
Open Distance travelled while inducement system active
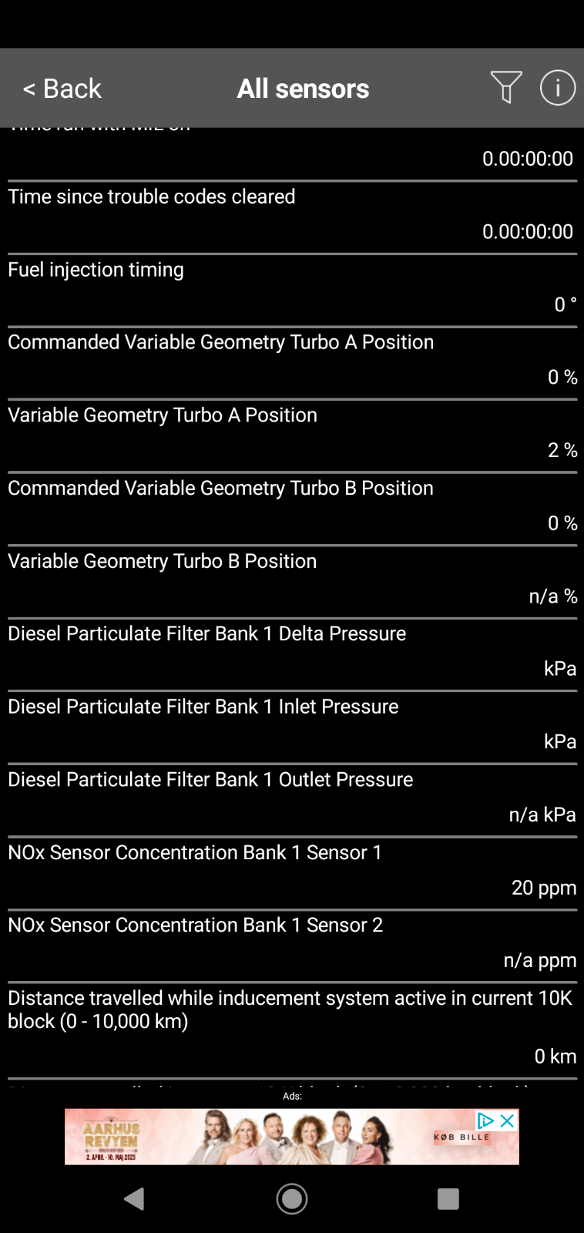292,1031
